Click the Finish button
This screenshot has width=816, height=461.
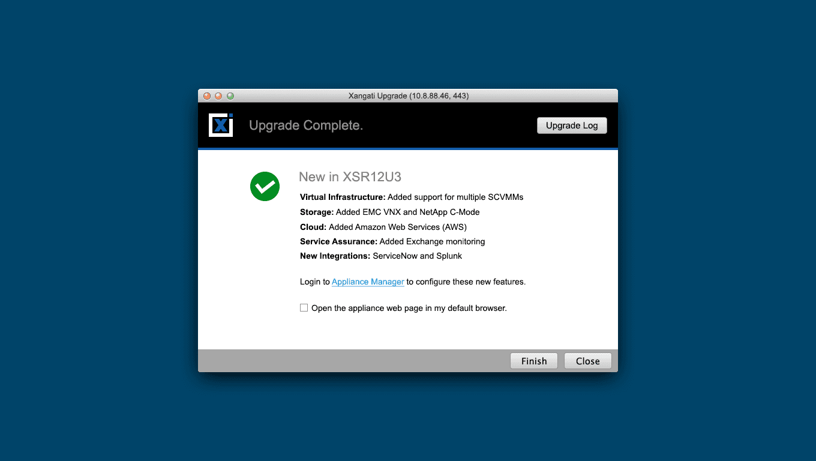click(x=534, y=361)
